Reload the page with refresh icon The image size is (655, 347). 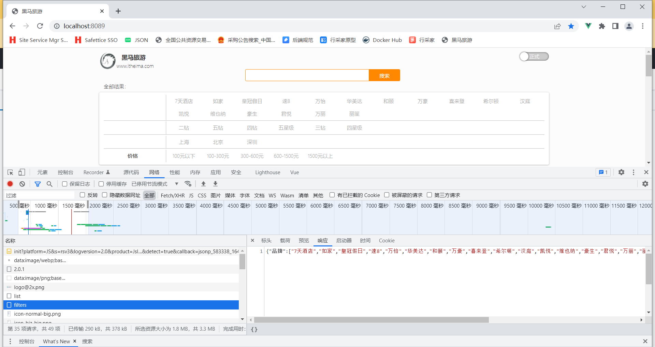point(40,26)
